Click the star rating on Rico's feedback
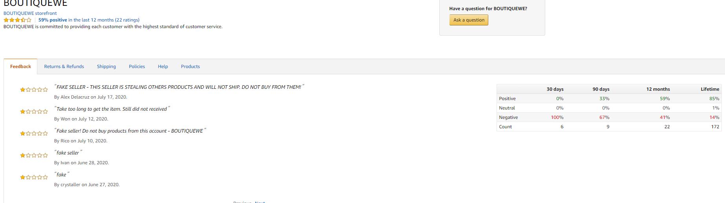This screenshot has width=725, height=203. coord(34,133)
